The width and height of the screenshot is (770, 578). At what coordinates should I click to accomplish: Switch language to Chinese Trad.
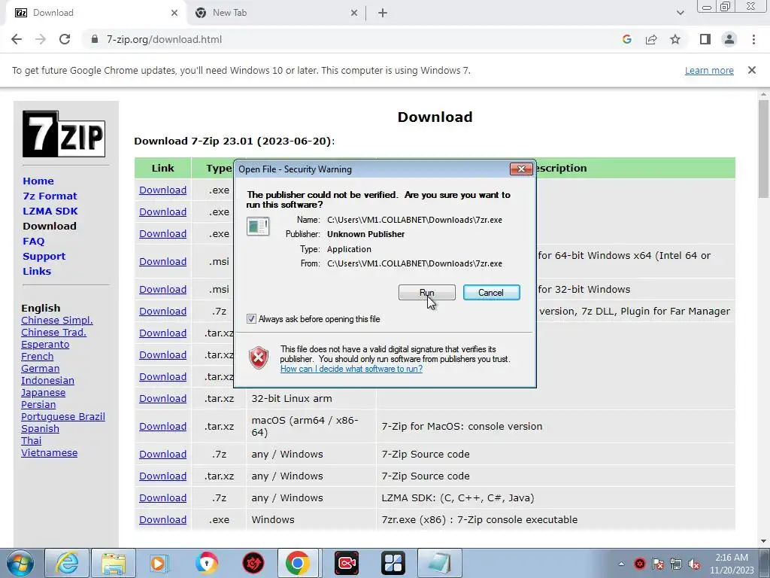click(53, 332)
